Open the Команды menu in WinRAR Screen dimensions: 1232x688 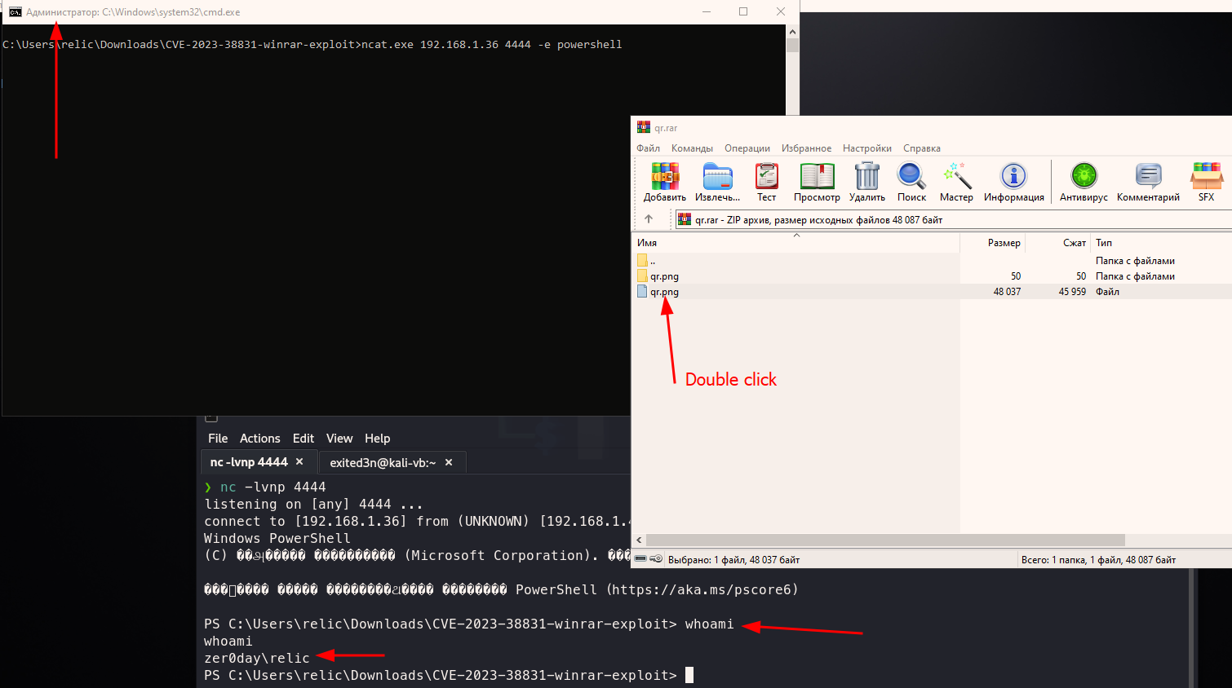692,148
